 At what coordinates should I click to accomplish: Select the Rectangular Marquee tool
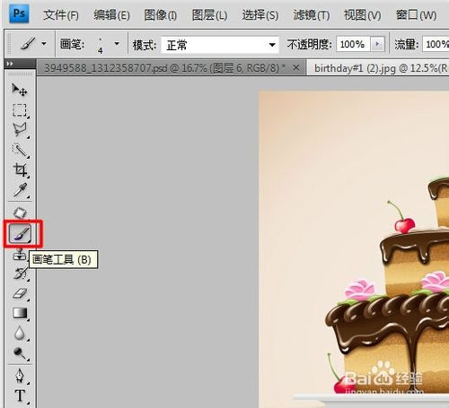(x=20, y=110)
